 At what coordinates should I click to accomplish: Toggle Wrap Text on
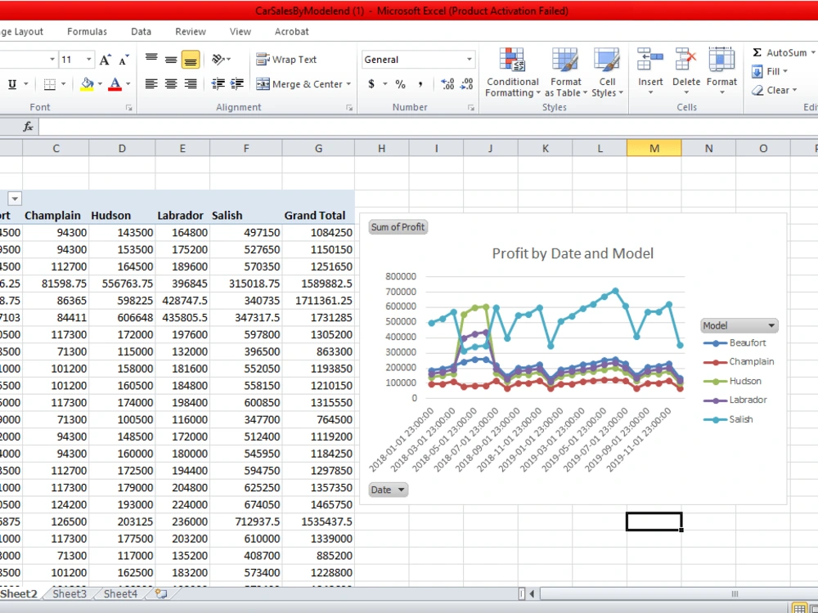coord(292,59)
